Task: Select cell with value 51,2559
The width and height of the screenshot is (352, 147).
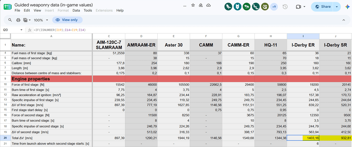Action: tap(109, 53)
